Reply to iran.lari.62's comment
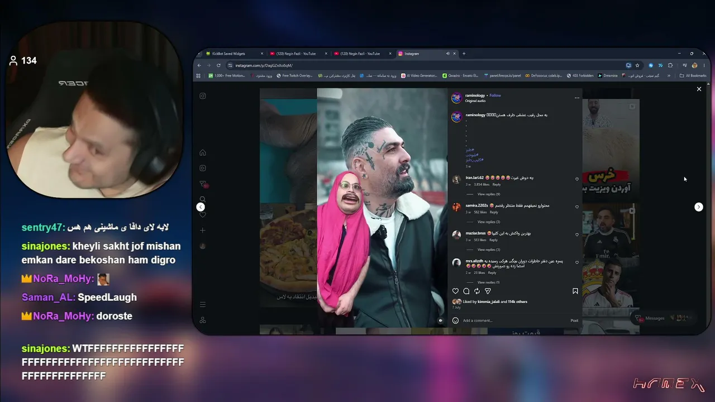Screen dimensions: 715x402 coord(497,184)
